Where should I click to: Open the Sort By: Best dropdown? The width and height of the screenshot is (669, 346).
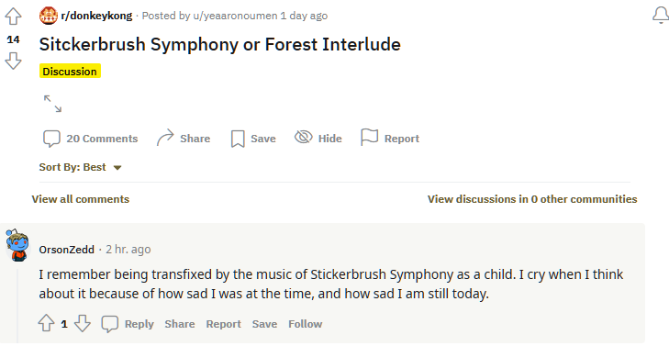click(x=81, y=167)
